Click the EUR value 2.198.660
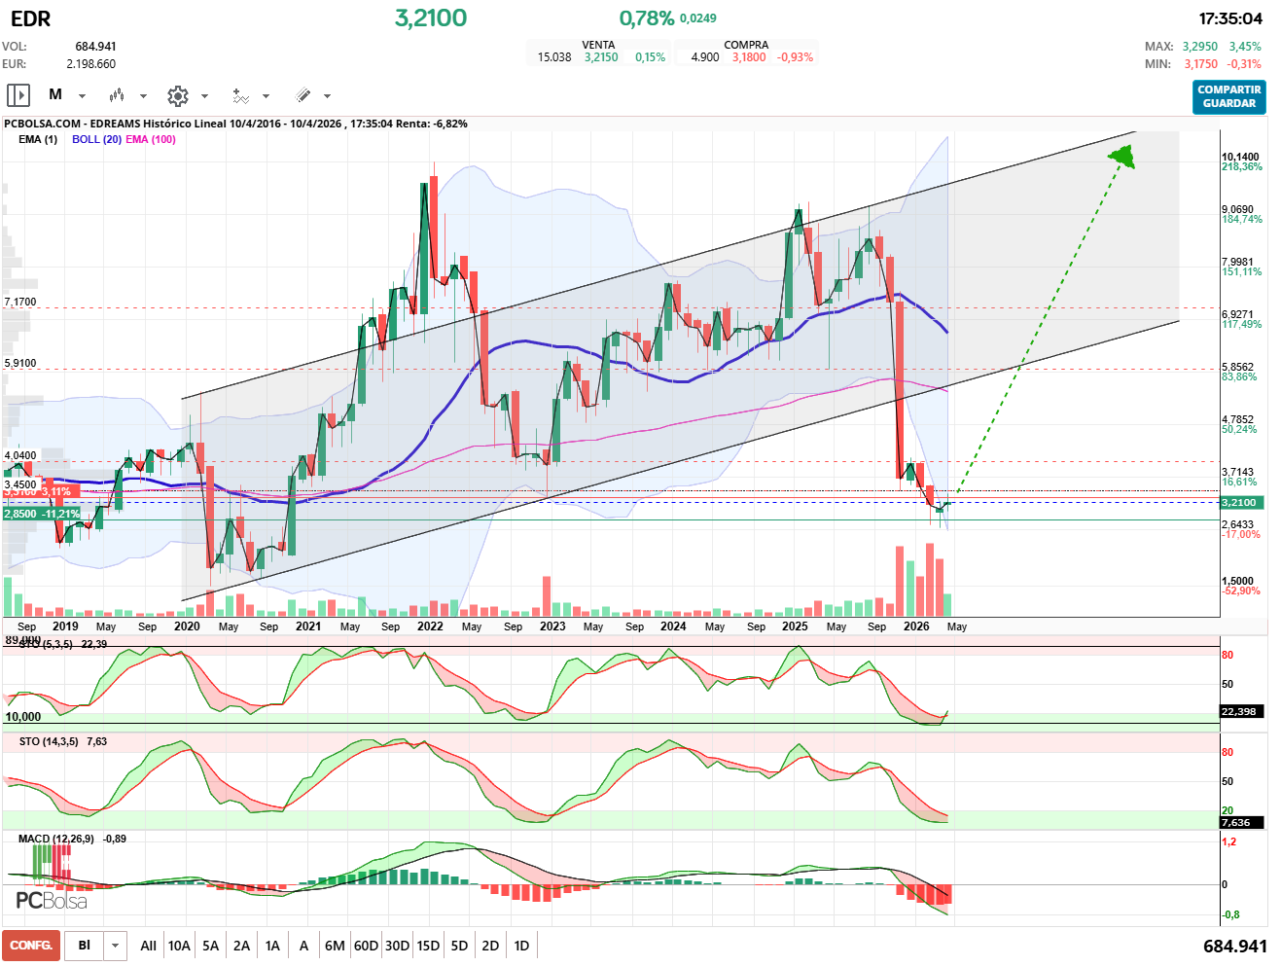 91,64
